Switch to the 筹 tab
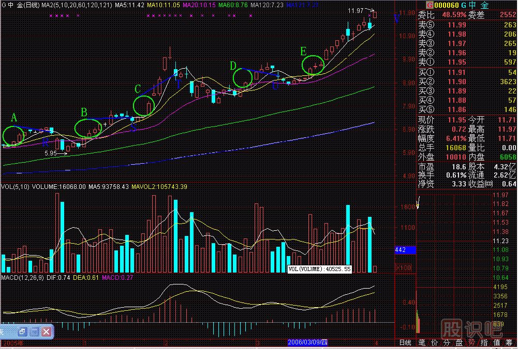The image size is (518, 349). tap(509, 343)
